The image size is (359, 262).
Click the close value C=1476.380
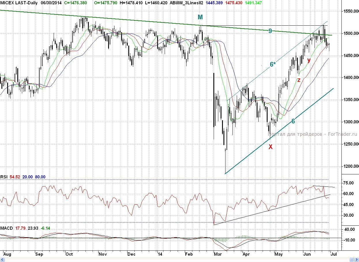pos(76,2)
